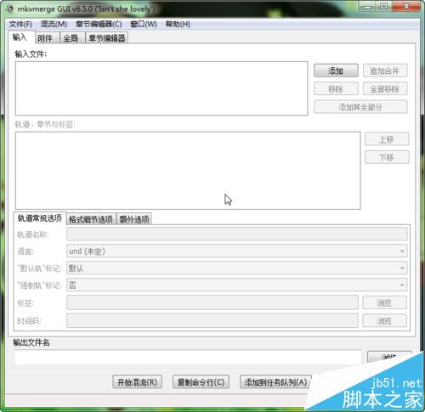Switch to the 附件 tab
The height and width of the screenshot is (412, 425).
[x=47, y=38]
